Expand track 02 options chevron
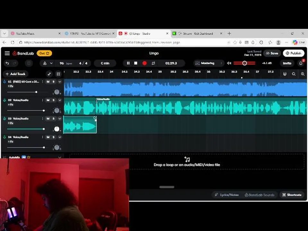The image size is (308, 231). point(60,100)
